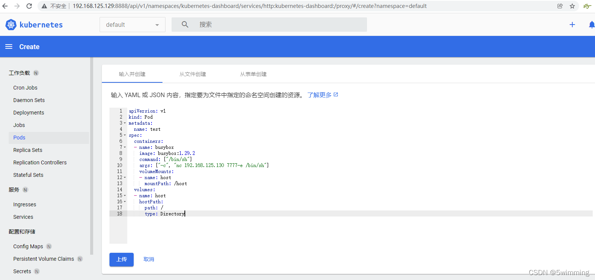595x280 pixels.
Task: Open Jobs in sidebar
Action: pyautogui.click(x=19, y=125)
